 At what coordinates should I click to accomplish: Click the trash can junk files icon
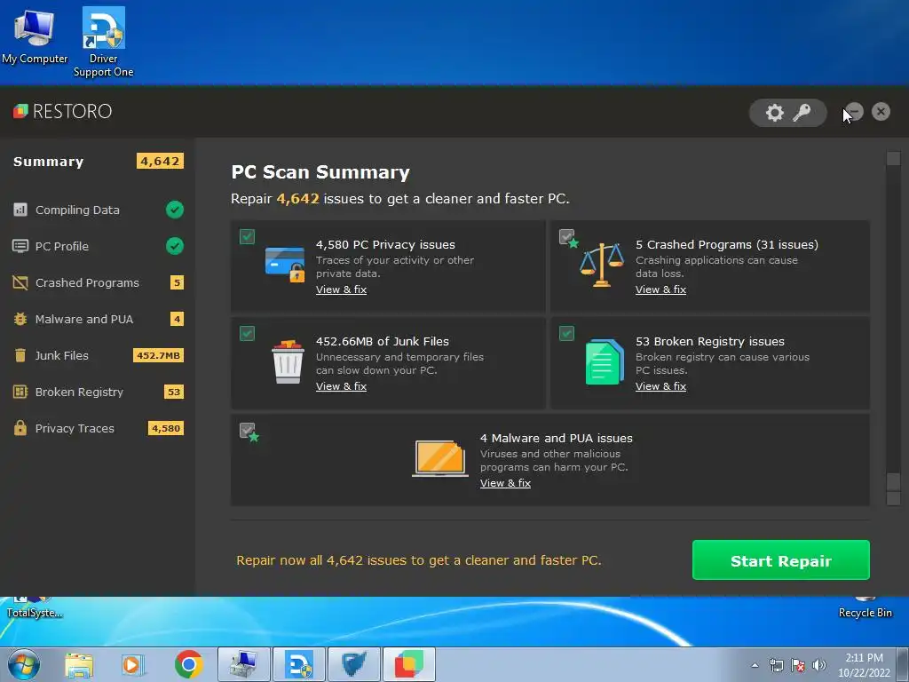(288, 362)
